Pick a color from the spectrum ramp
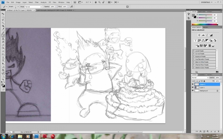The height and width of the screenshot is (139, 223). tap(205, 24)
